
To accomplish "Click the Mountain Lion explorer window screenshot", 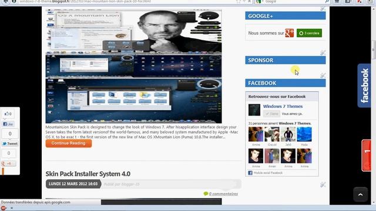I will coord(133,101).
